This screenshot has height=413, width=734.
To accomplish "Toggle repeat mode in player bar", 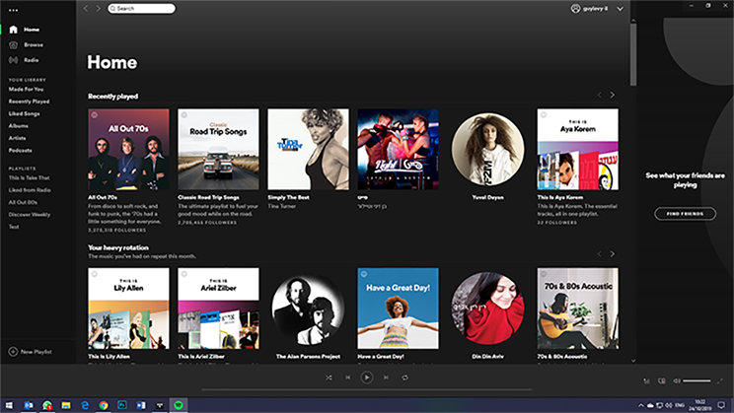I will tap(404, 377).
